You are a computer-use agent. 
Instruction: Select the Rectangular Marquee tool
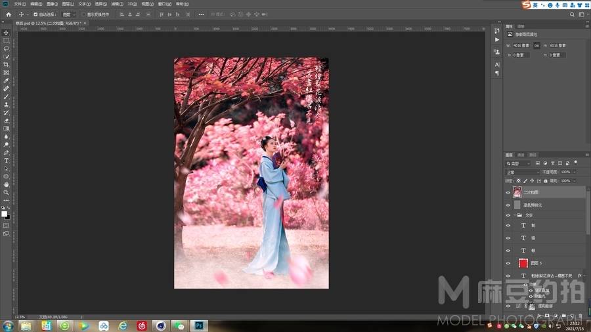pos(6,41)
